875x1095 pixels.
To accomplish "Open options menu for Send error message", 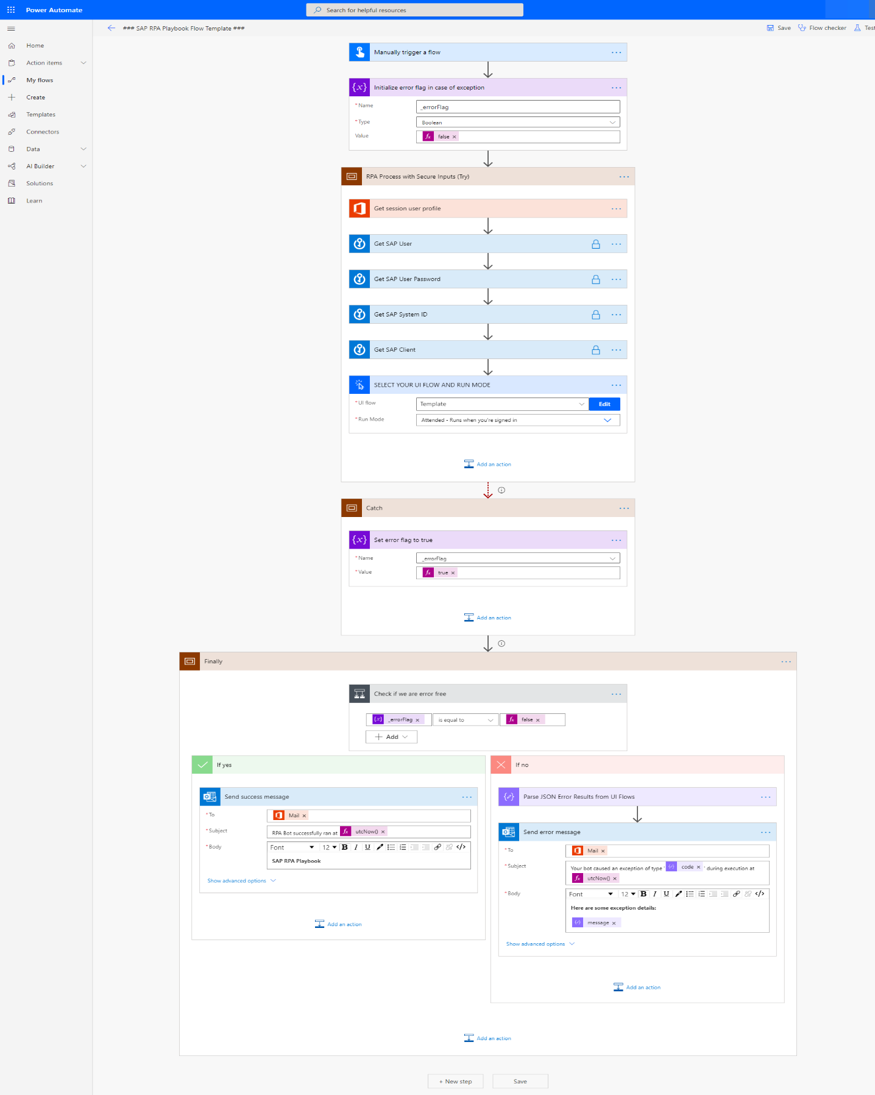I will pos(766,832).
